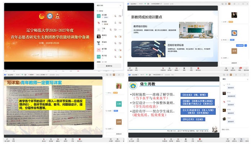252x144 pixels.
Task: Click blue button above 语遥 avatar tile
Action: click(239, 45)
